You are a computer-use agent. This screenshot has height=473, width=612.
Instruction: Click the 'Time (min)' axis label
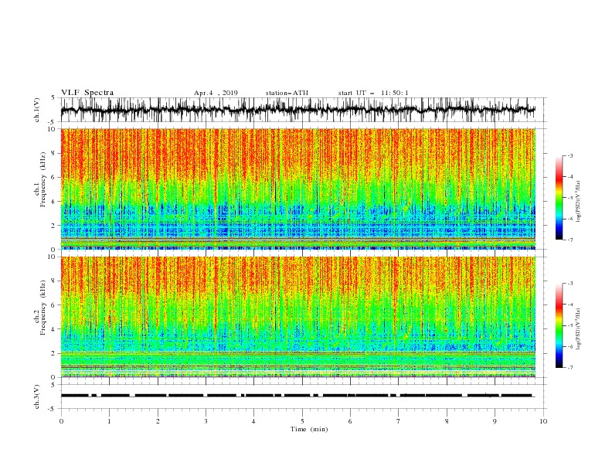click(x=309, y=429)
